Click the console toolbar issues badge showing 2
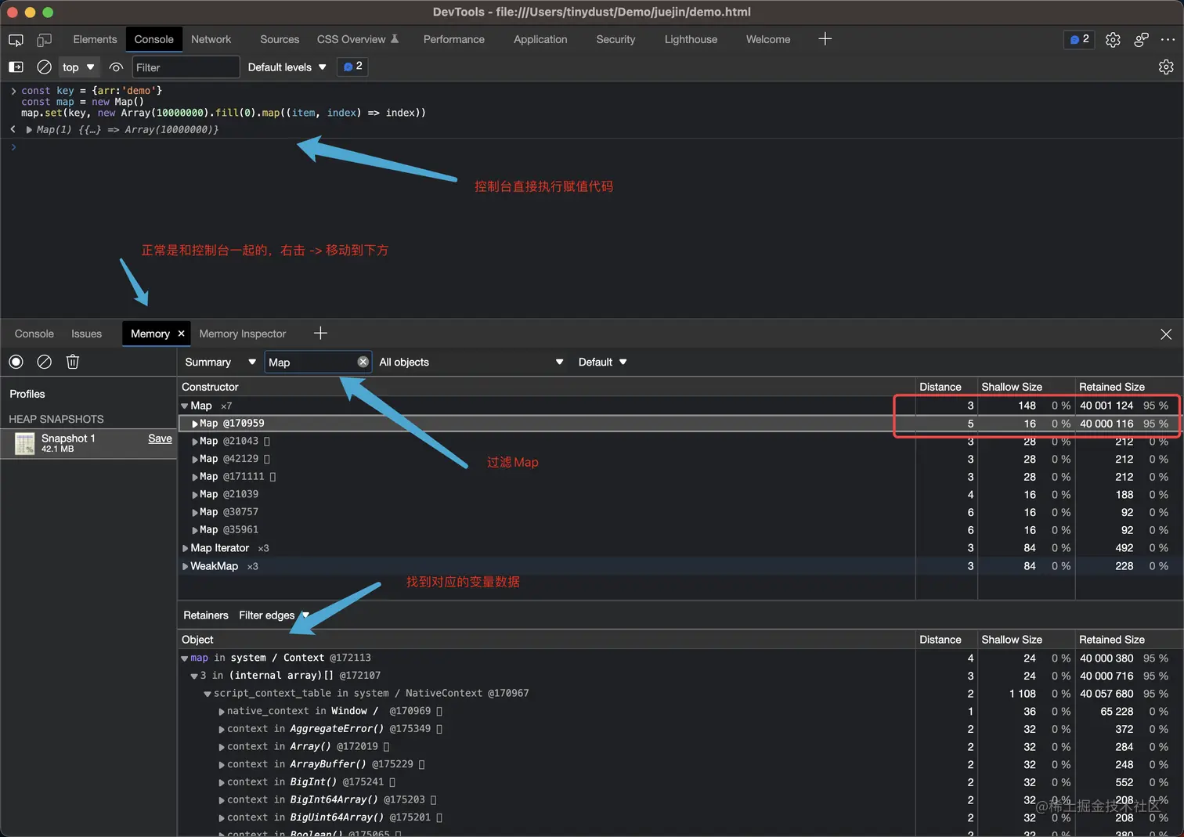 [352, 67]
